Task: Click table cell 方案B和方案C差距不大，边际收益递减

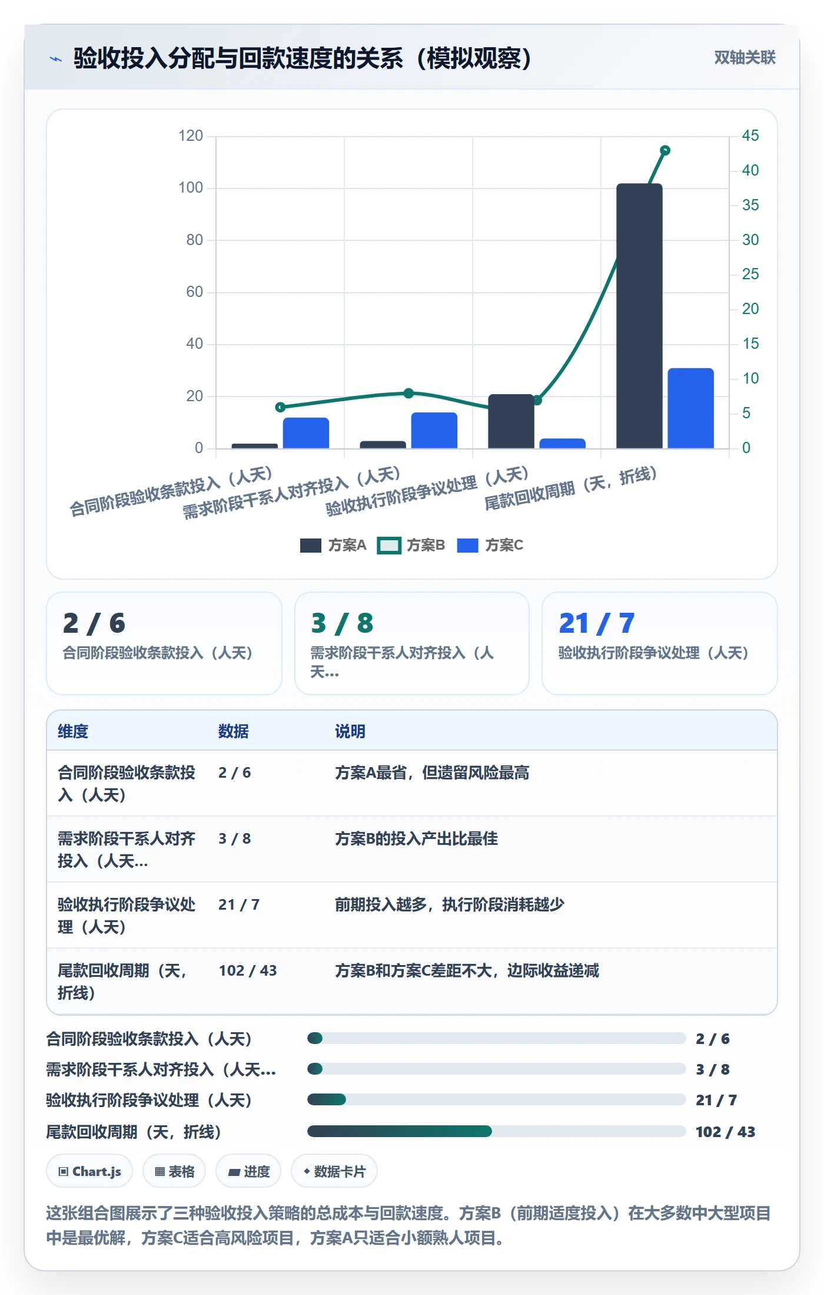Action: pyautogui.click(x=467, y=970)
